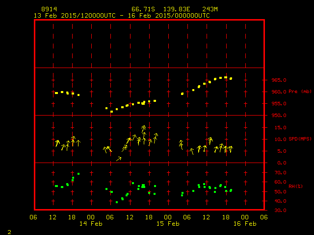Select the 950.0 pressure tick label

pyautogui.click(x=278, y=116)
